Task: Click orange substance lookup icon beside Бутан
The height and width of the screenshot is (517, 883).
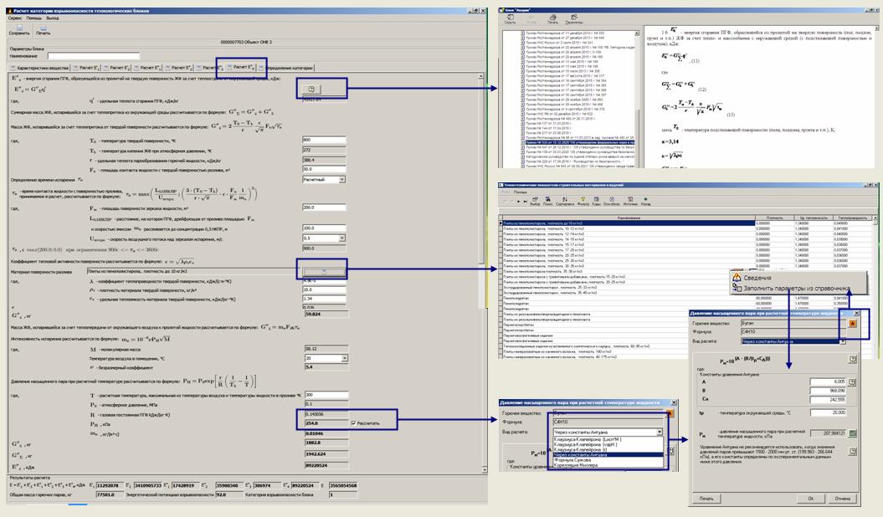Action: pos(853,322)
